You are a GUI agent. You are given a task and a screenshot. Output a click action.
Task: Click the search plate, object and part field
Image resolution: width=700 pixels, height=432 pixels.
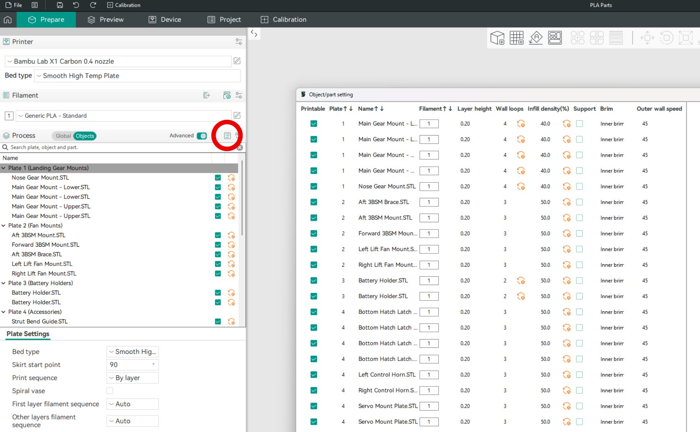tap(118, 147)
